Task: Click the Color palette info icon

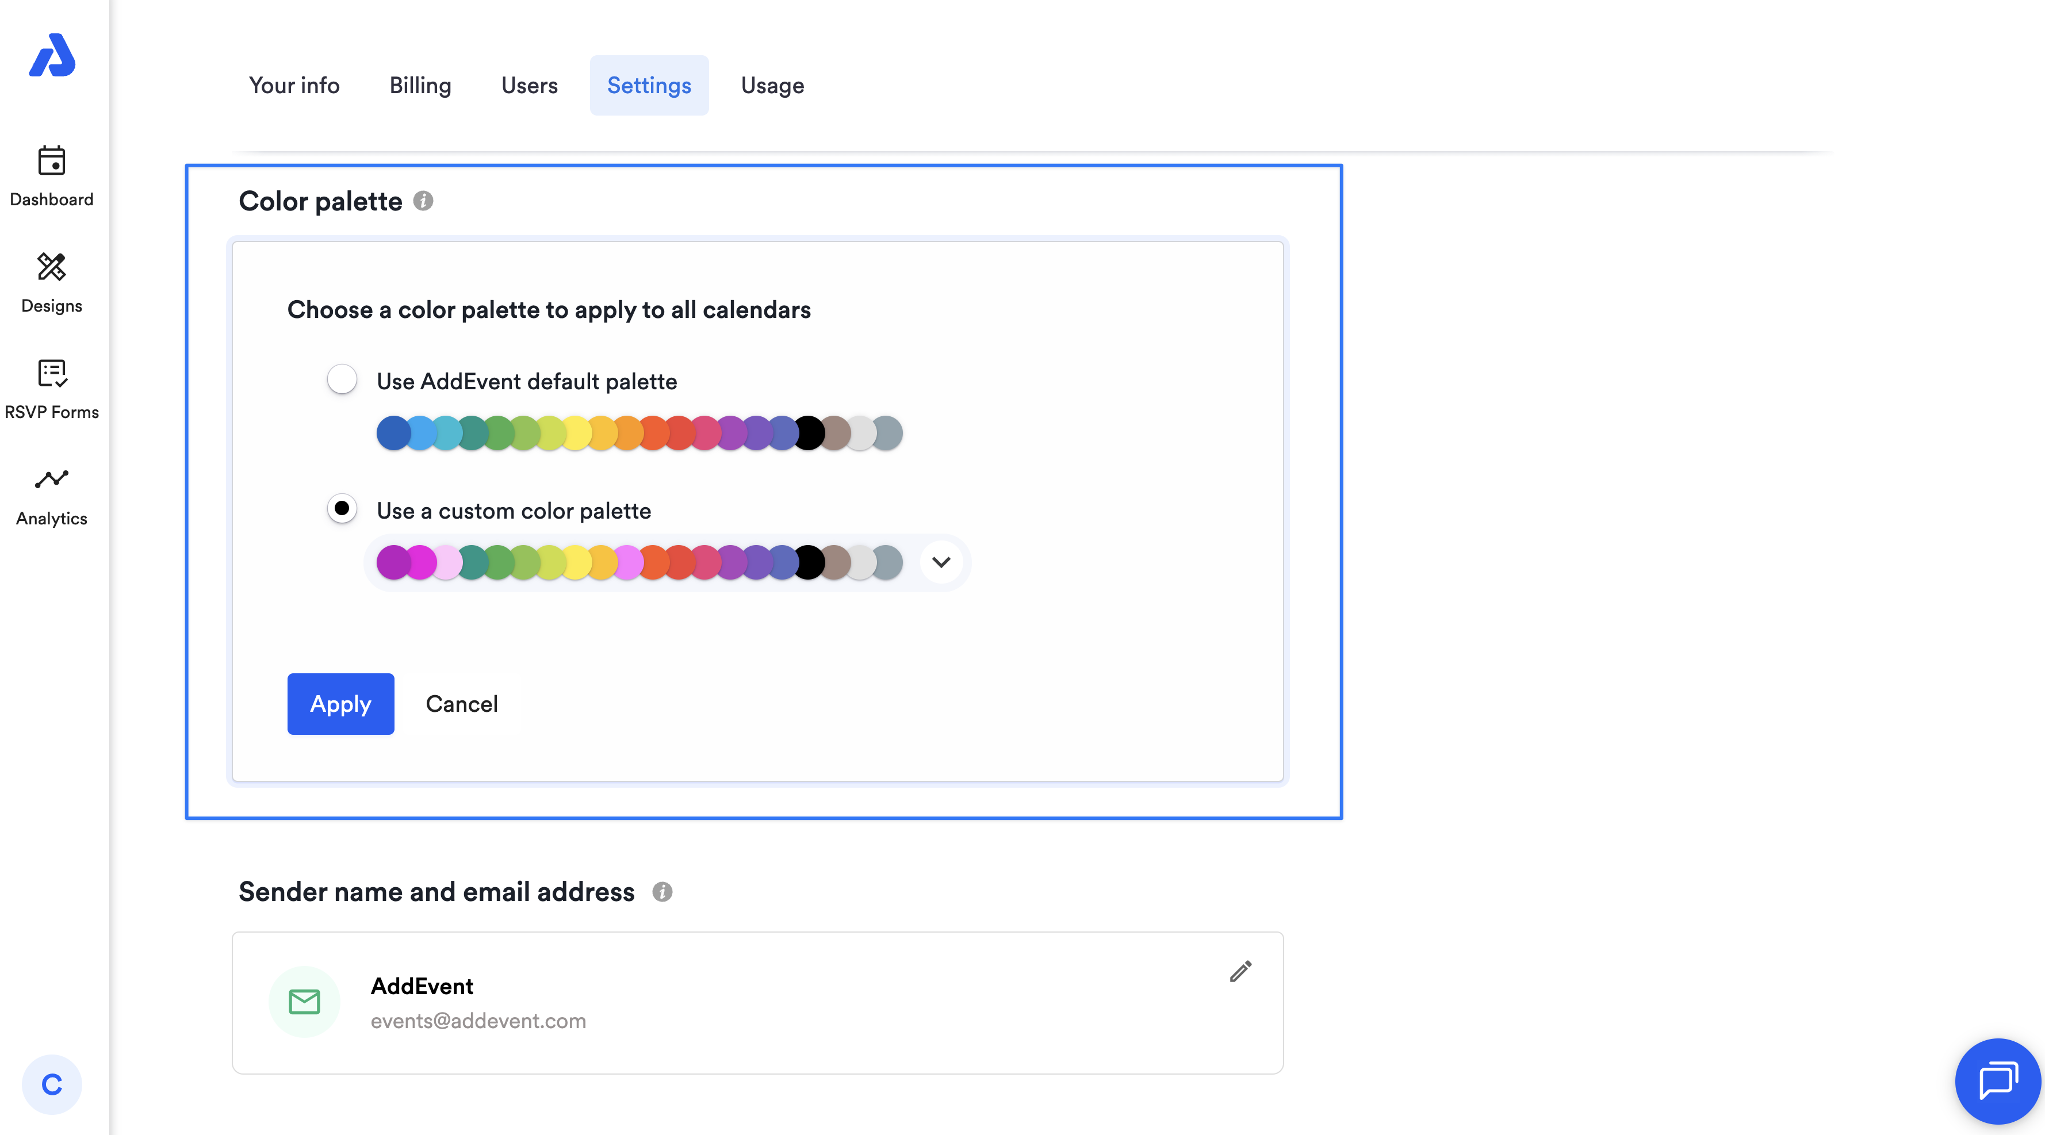Action: pyautogui.click(x=423, y=202)
